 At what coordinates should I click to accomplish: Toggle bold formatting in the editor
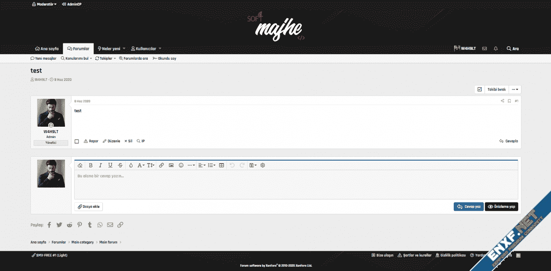tap(91, 165)
